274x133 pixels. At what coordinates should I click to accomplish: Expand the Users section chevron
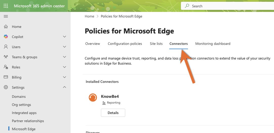[x=65, y=47]
